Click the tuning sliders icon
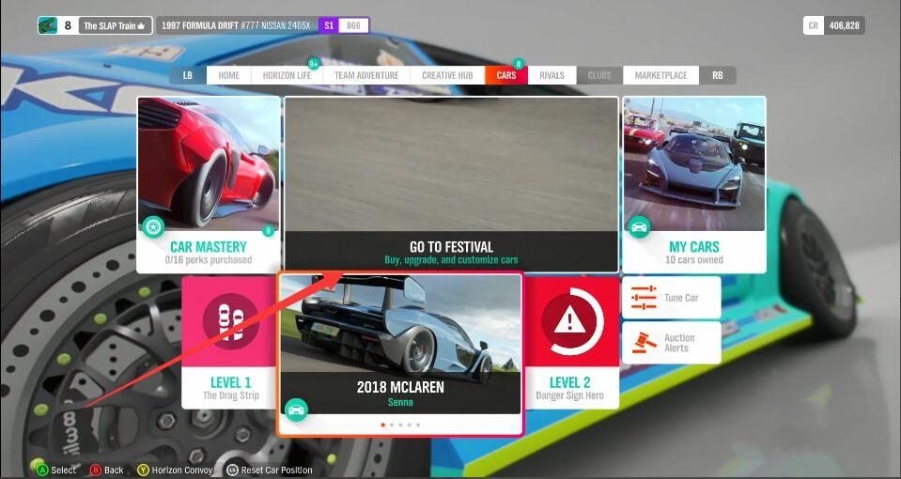Viewport: 901px width, 479px height. [x=644, y=298]
